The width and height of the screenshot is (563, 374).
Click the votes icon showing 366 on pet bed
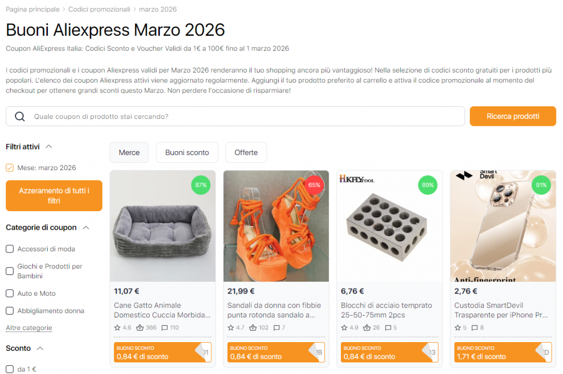[x=139, y=327]
